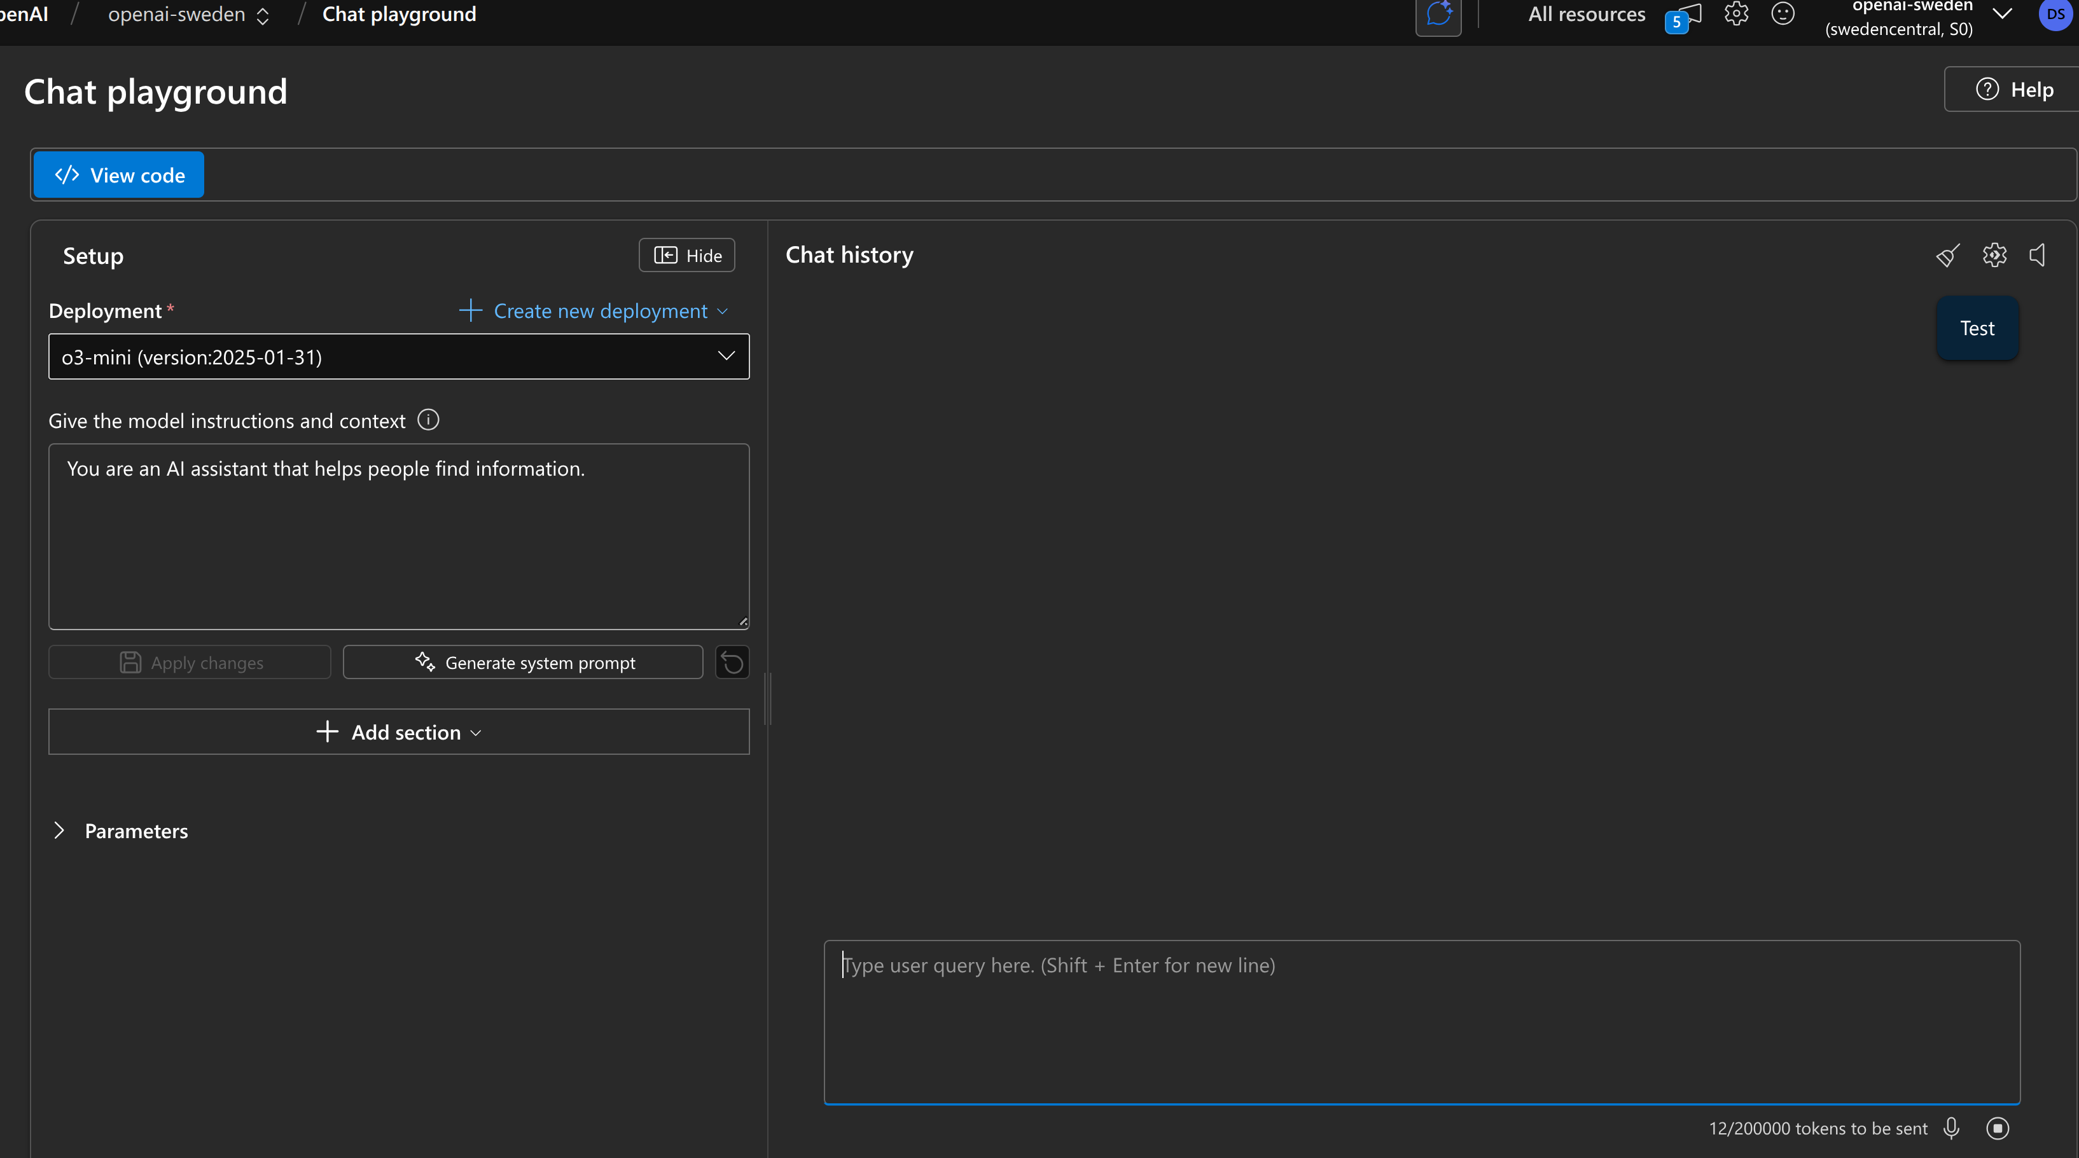The width and height of the screenshot is (2079, 1158).
Task: Open chat history settings gear
Action: click(1994, 255)
